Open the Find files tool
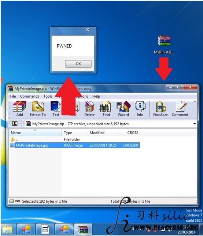This screenshot has width=203, height=236. click(106, 109)
